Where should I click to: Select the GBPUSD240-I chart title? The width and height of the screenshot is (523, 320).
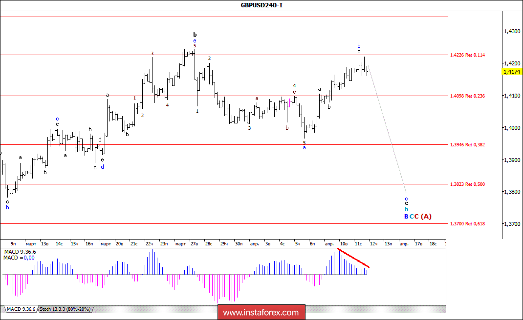coord(261,5)
